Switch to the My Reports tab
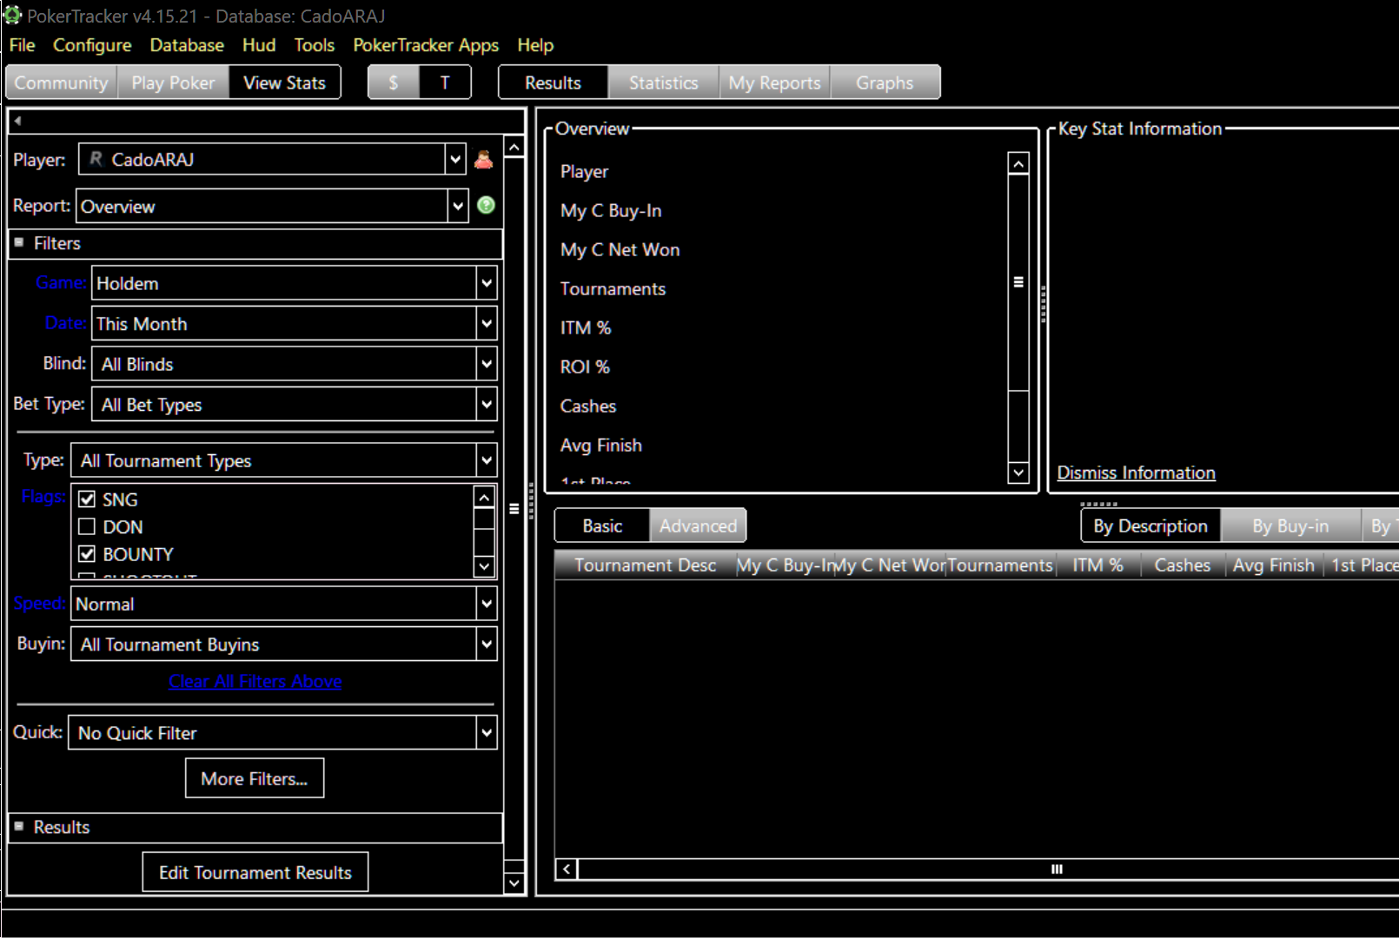This screenshot has width=1399, height=938. click(x=775, y=83)
